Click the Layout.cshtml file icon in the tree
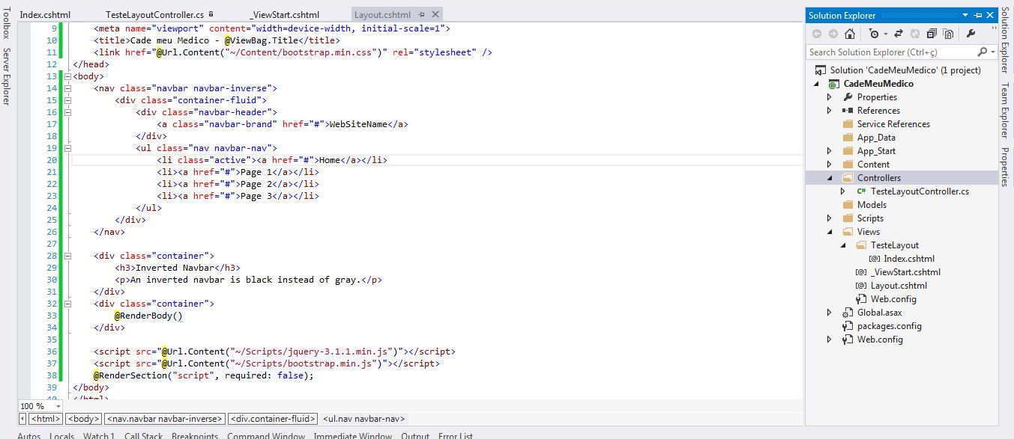 pyautogui.click(x=861, y=286)
